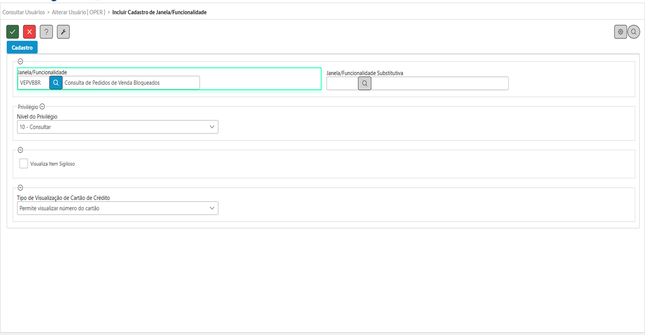Collapse the Janela/Funcionalidade section
Viewport: 645px width, 335px height.
(20, 62)
